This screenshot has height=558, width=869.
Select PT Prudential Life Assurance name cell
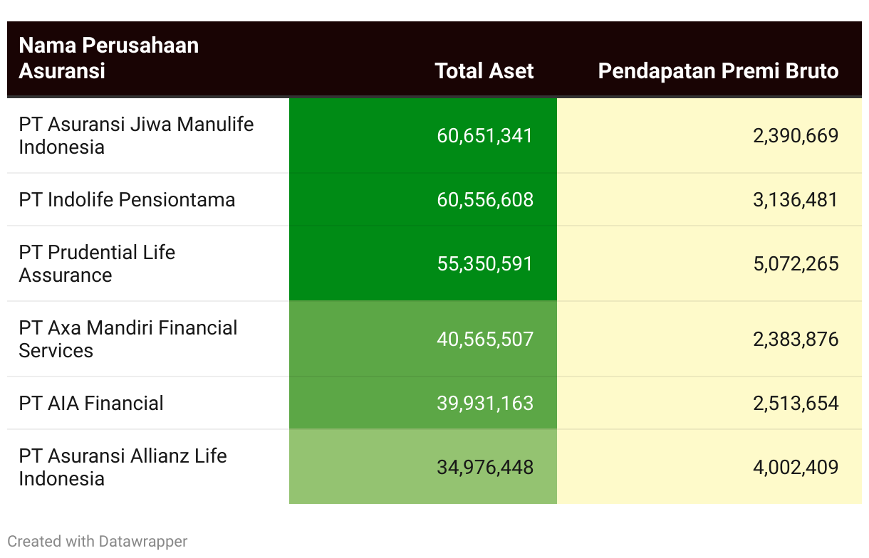97,263
